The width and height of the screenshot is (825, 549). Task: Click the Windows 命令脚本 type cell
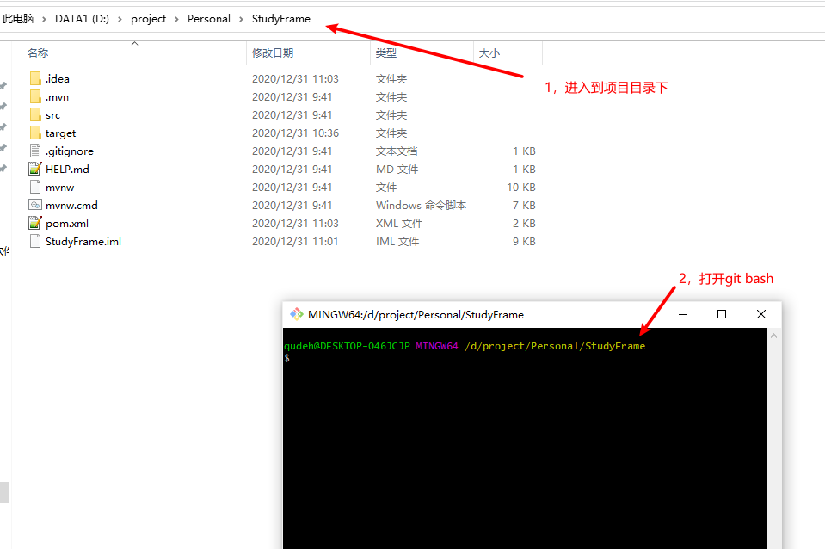[x=421, y=206]
